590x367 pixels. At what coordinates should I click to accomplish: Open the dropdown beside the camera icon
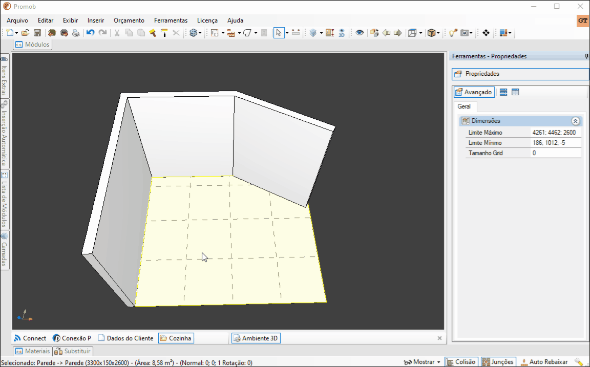(x=471, y=33)
